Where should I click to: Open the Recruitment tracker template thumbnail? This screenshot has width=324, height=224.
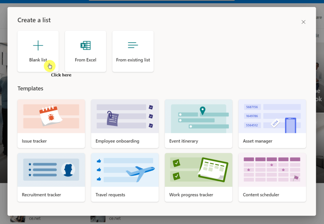click(51, 170)
